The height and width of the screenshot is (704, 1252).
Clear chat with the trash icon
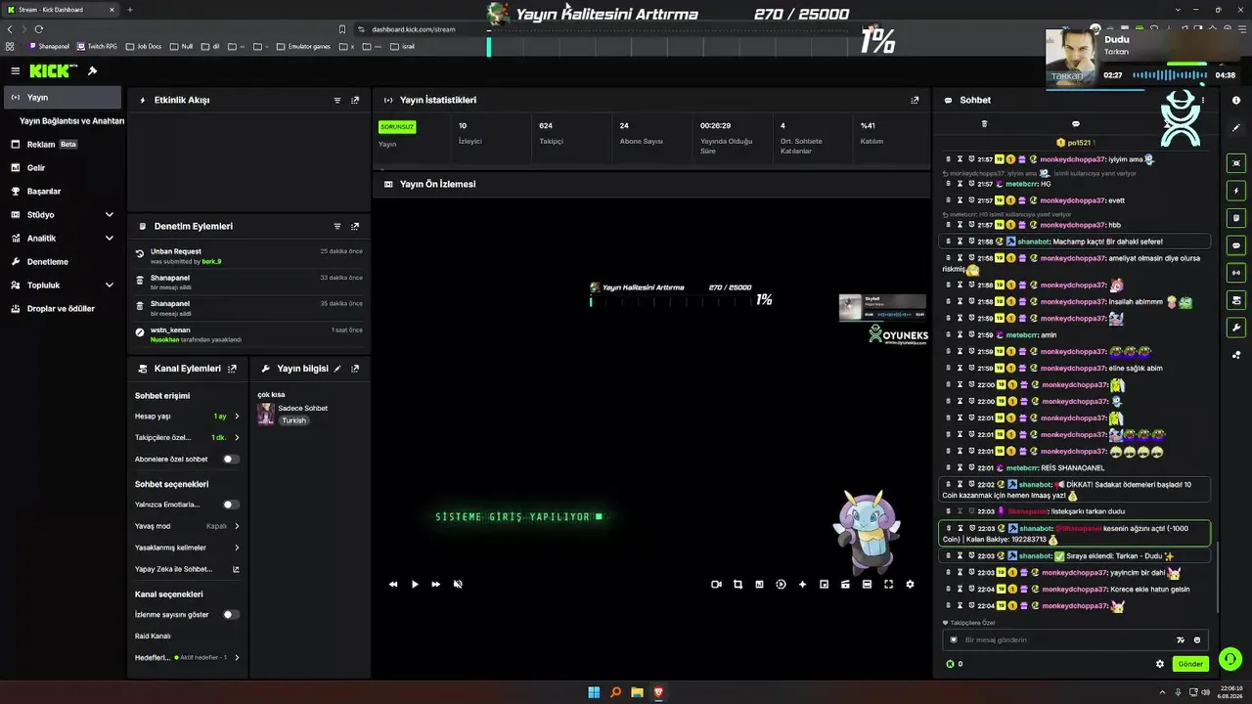pyautogui.click(x=984, y=124)
